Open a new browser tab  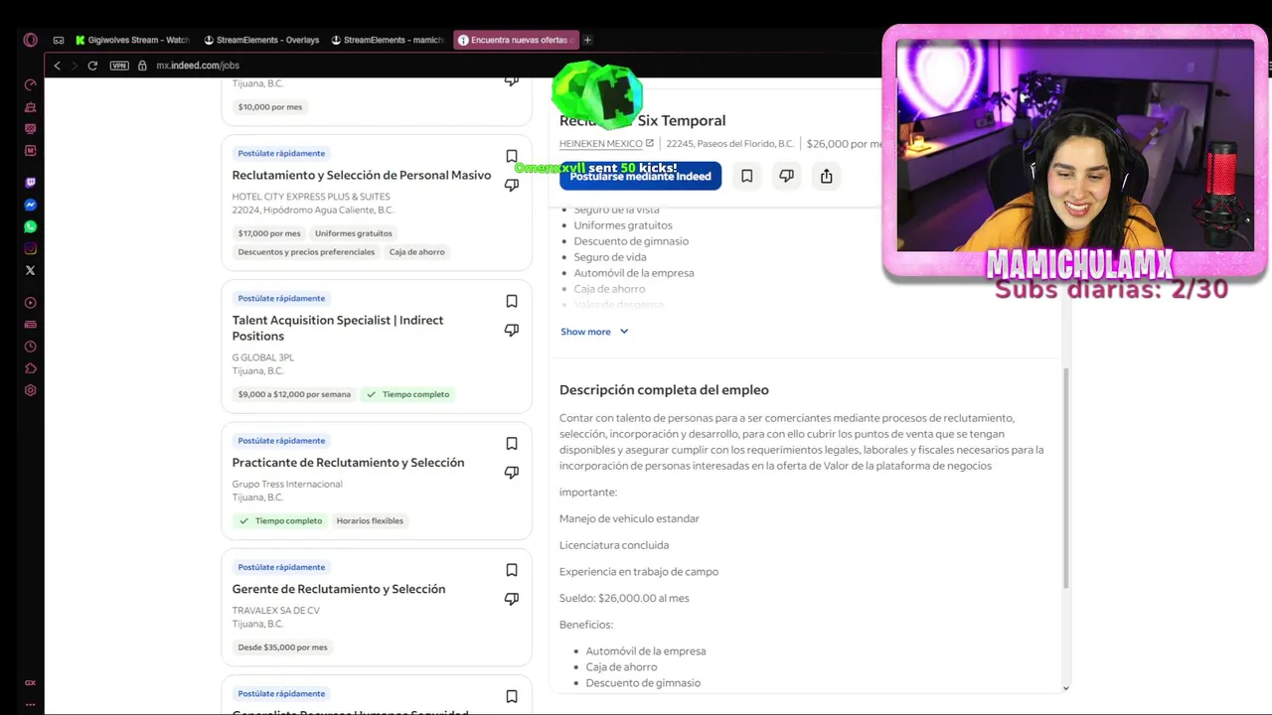[x=587, y=40]
